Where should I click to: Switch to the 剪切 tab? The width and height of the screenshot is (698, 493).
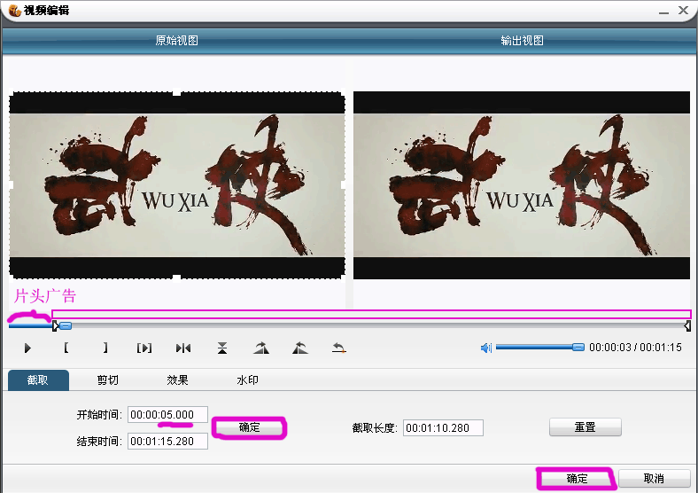pyautogui.click(x=108, y=380)
